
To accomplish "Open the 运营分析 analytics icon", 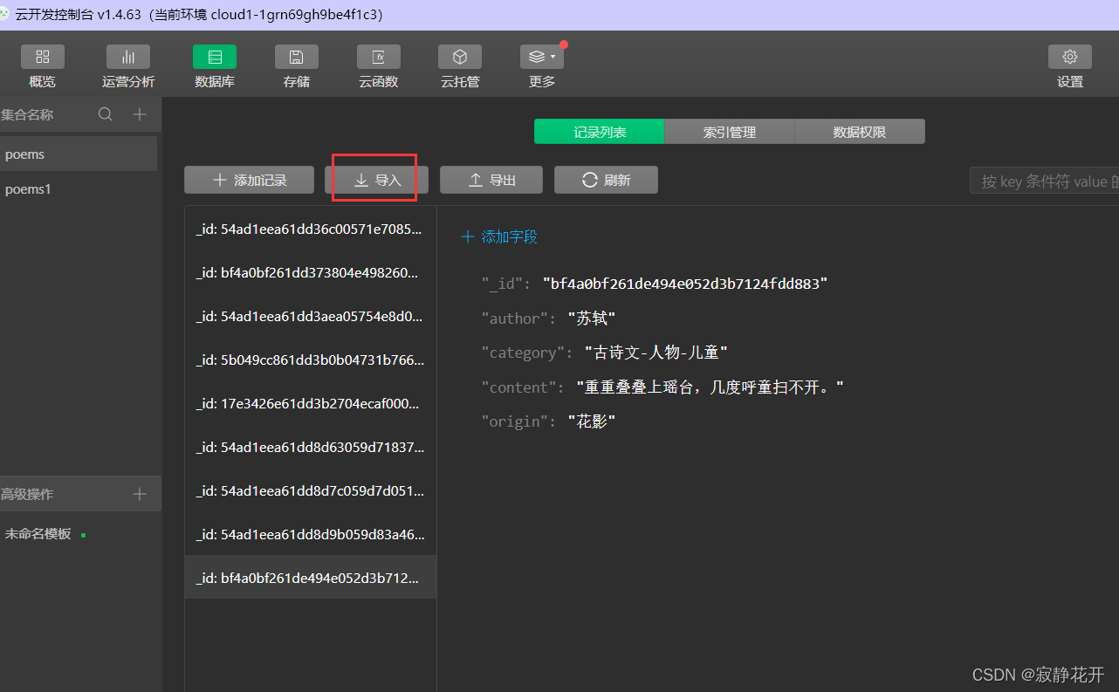I will pyautogui.click(x=128, y=58).
